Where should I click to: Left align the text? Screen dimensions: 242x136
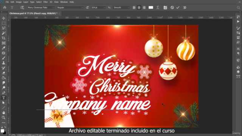134,8
